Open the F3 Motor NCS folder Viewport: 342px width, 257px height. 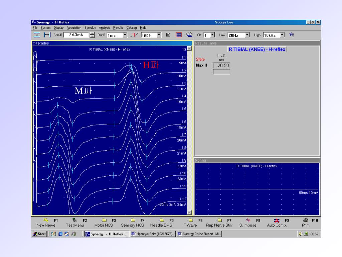[104, 220]
